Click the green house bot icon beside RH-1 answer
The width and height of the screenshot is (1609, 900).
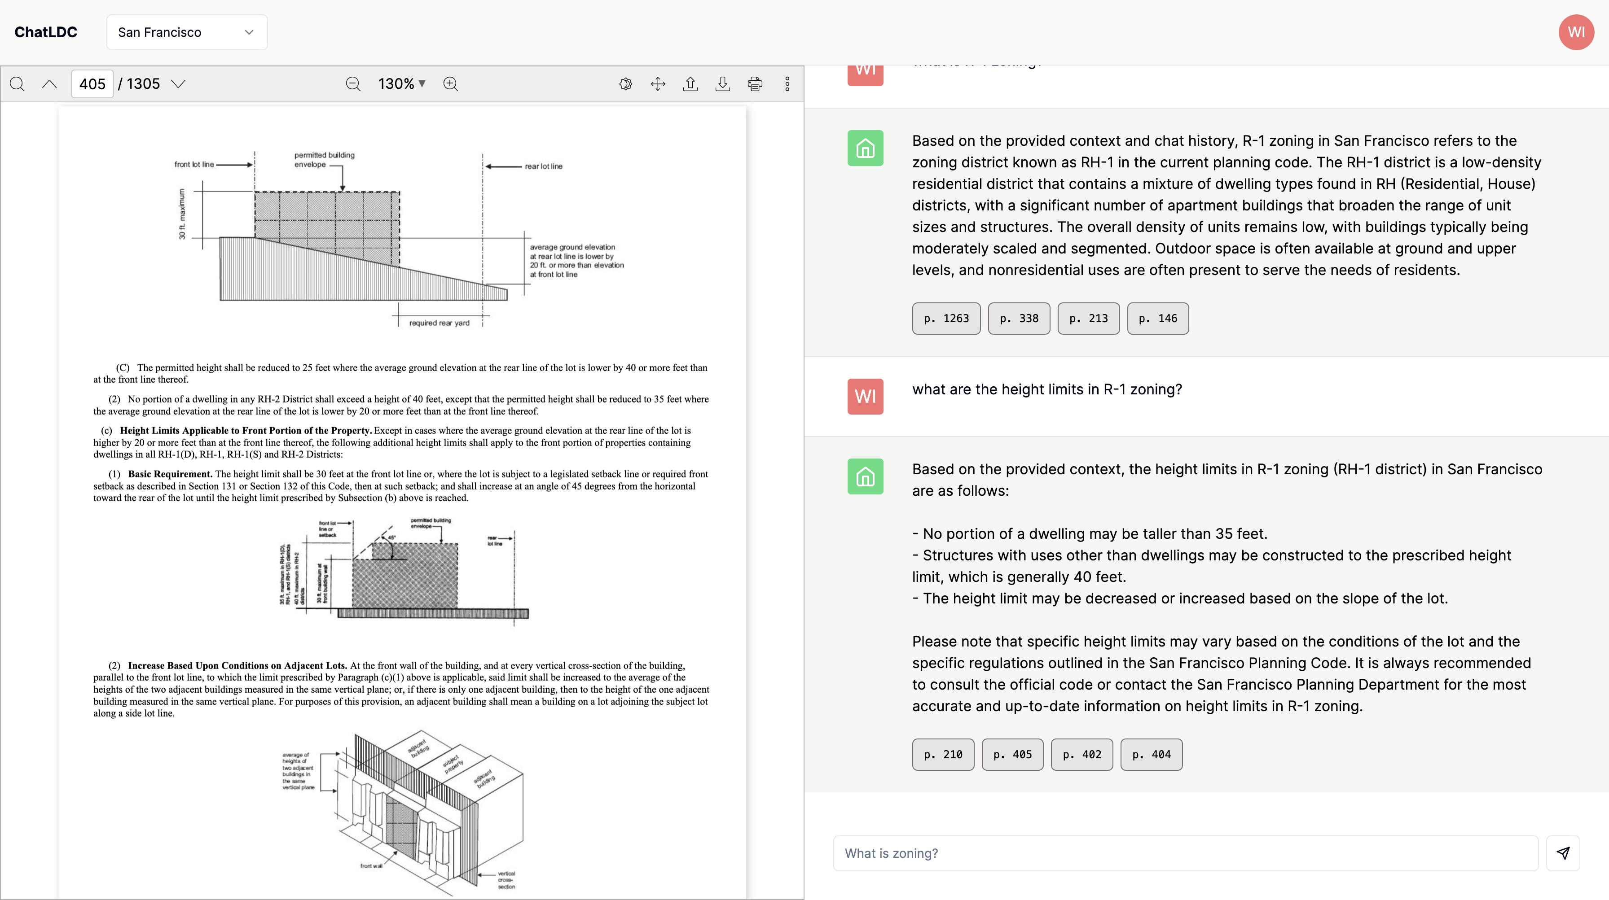[x=865, y=148]
